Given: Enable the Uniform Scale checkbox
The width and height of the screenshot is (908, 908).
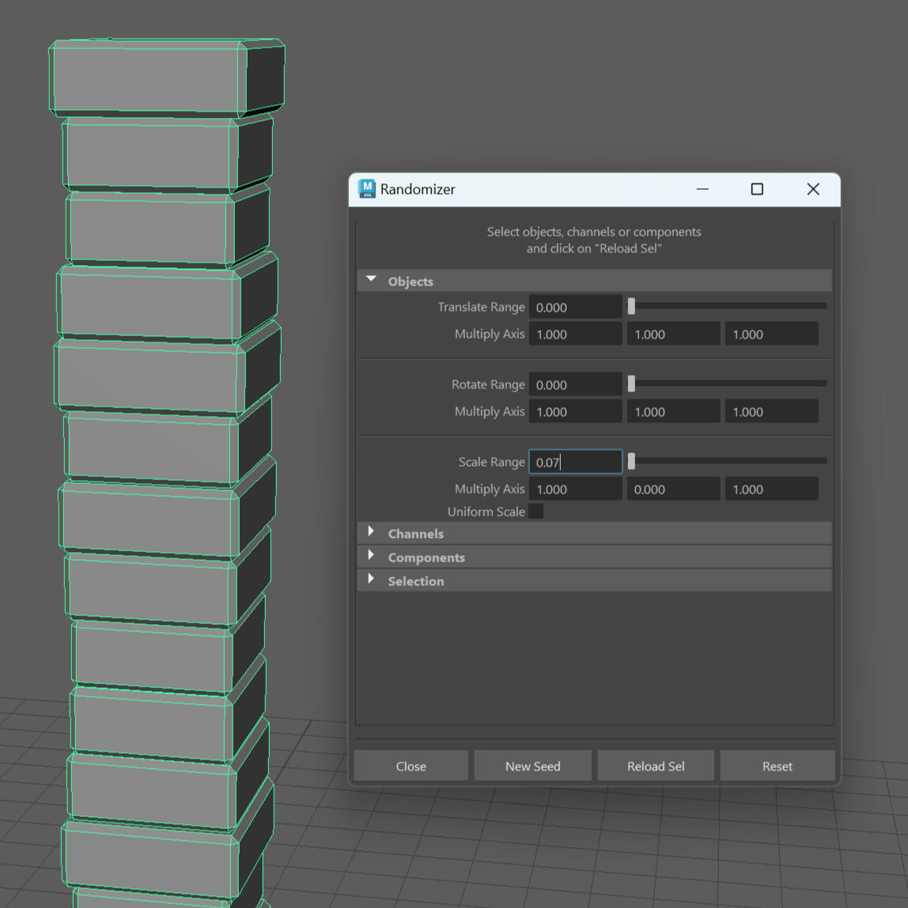Looking at the screenshot, I should tap(536, 512).
